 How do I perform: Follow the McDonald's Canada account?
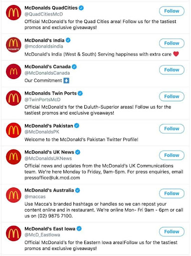172,70
